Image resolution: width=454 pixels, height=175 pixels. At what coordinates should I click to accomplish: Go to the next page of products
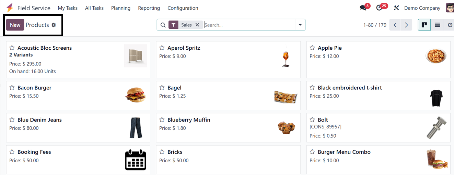(x=406, y=25)
